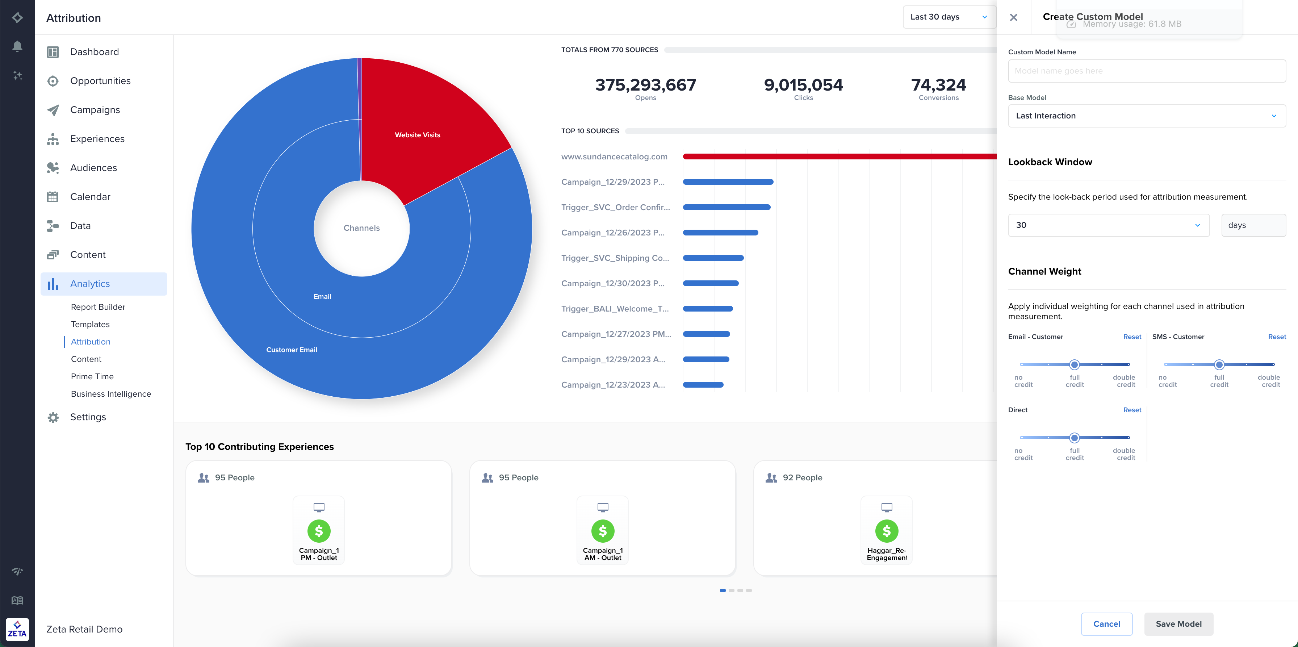Screen dimensions: 1298x647
Task: Click the sparkle AI icon in left rail
Action: [17, 76]
